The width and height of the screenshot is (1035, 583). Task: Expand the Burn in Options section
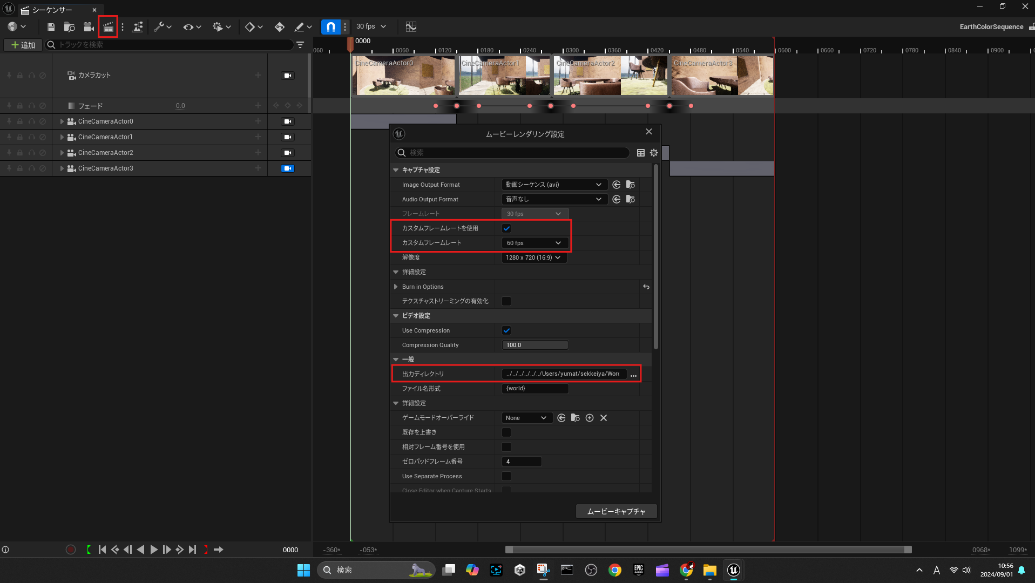coord(396,287)
